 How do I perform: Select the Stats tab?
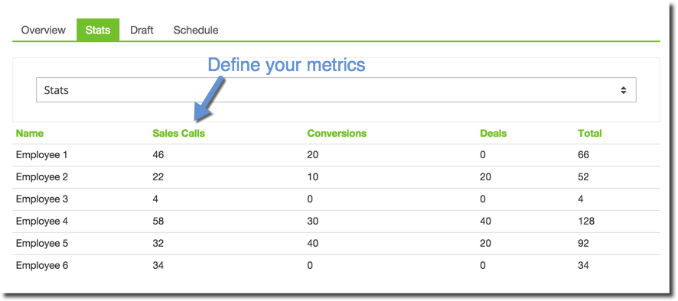98,31
